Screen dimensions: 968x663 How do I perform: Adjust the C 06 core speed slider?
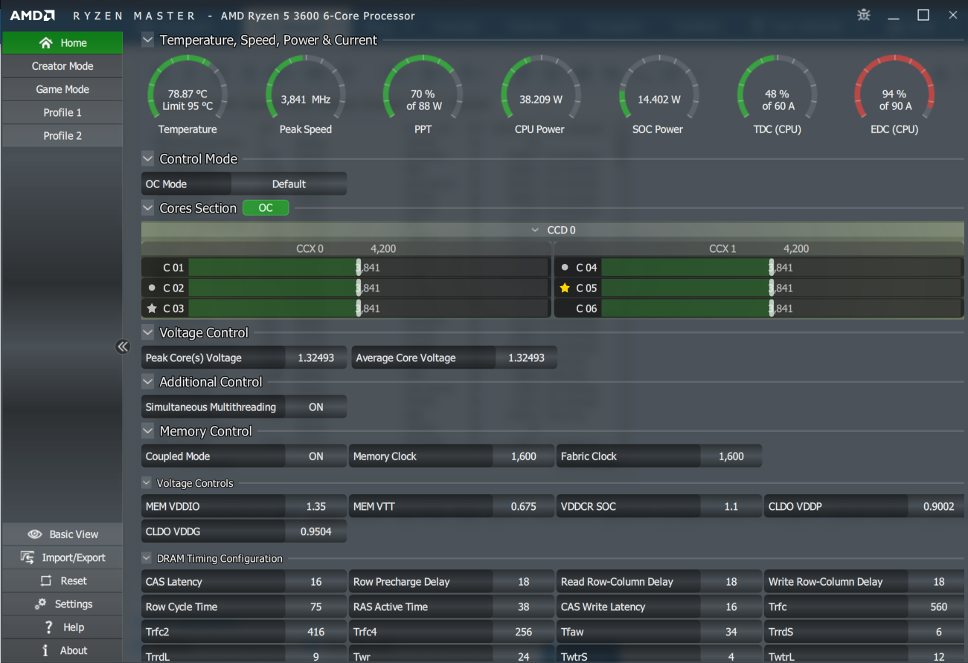[x=771, y=308]
